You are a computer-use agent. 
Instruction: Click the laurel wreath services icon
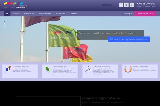point(128,69)
